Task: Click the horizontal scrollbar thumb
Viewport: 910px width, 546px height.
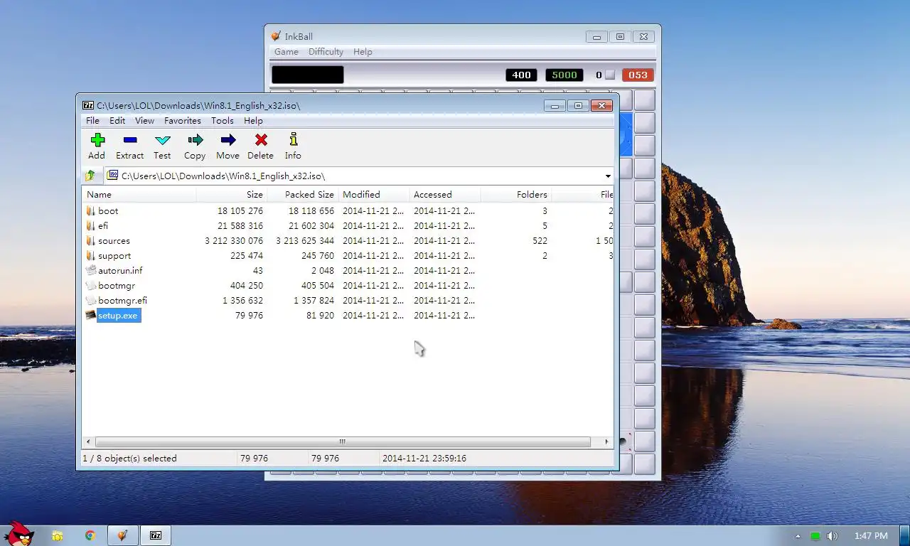Action: 343,441
